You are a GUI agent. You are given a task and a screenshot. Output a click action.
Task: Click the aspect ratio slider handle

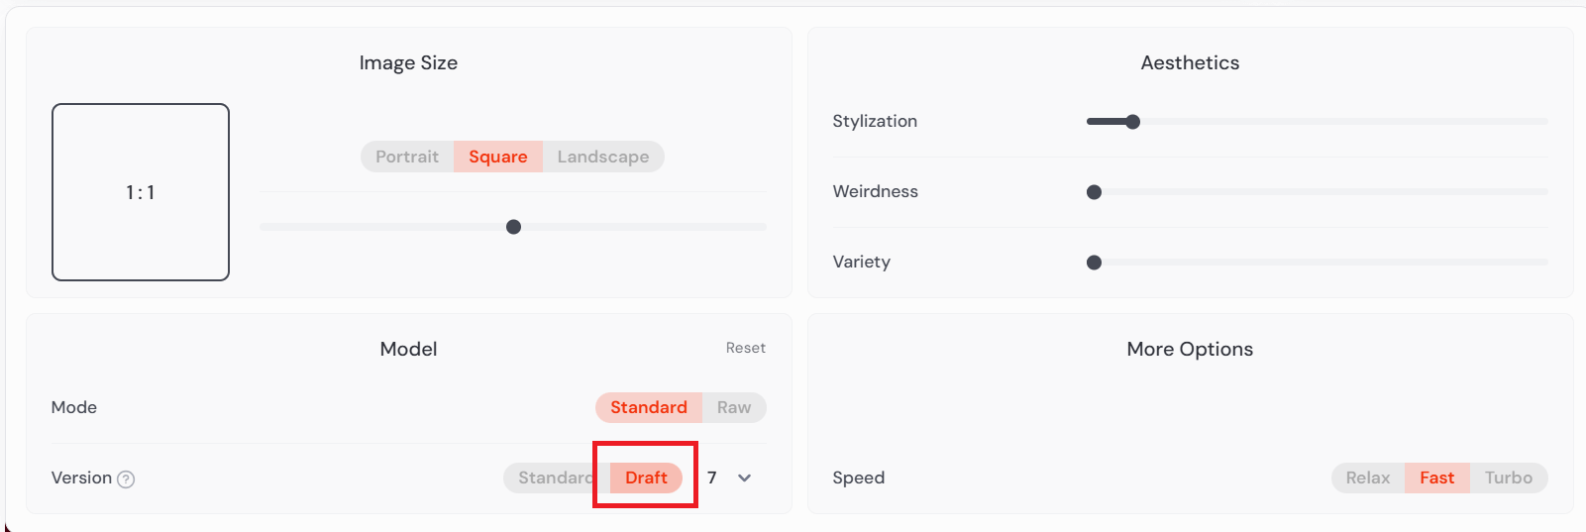coord(513,227)
